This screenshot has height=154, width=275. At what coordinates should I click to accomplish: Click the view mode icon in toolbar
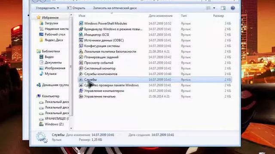pyautogui.click(x=208, y=8)
